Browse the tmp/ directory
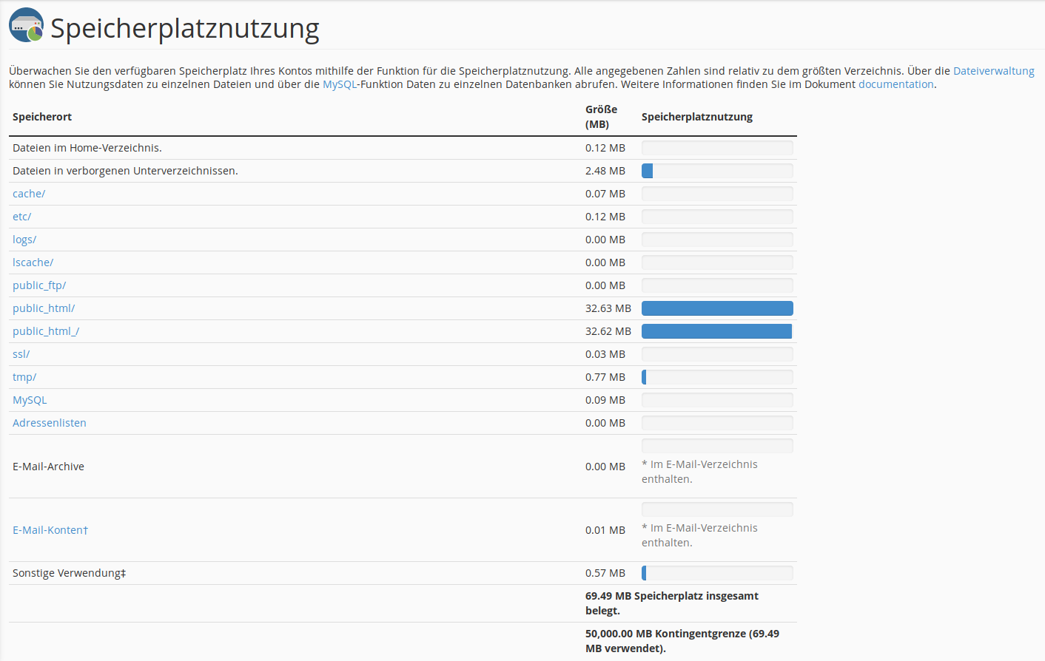Image resolution: width=1045 pixels, height=661 pixels. (x=24, y=377)
